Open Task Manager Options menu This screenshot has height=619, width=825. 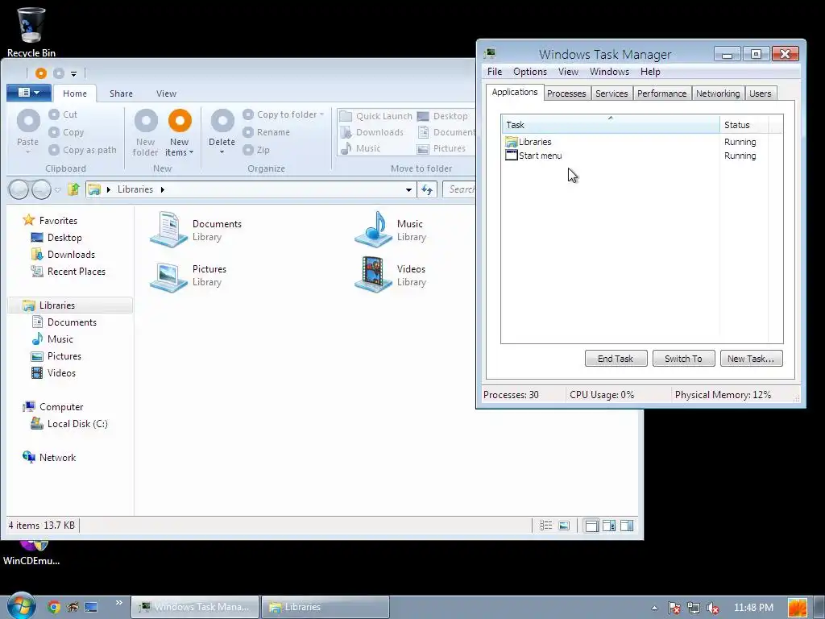[530, 72]
